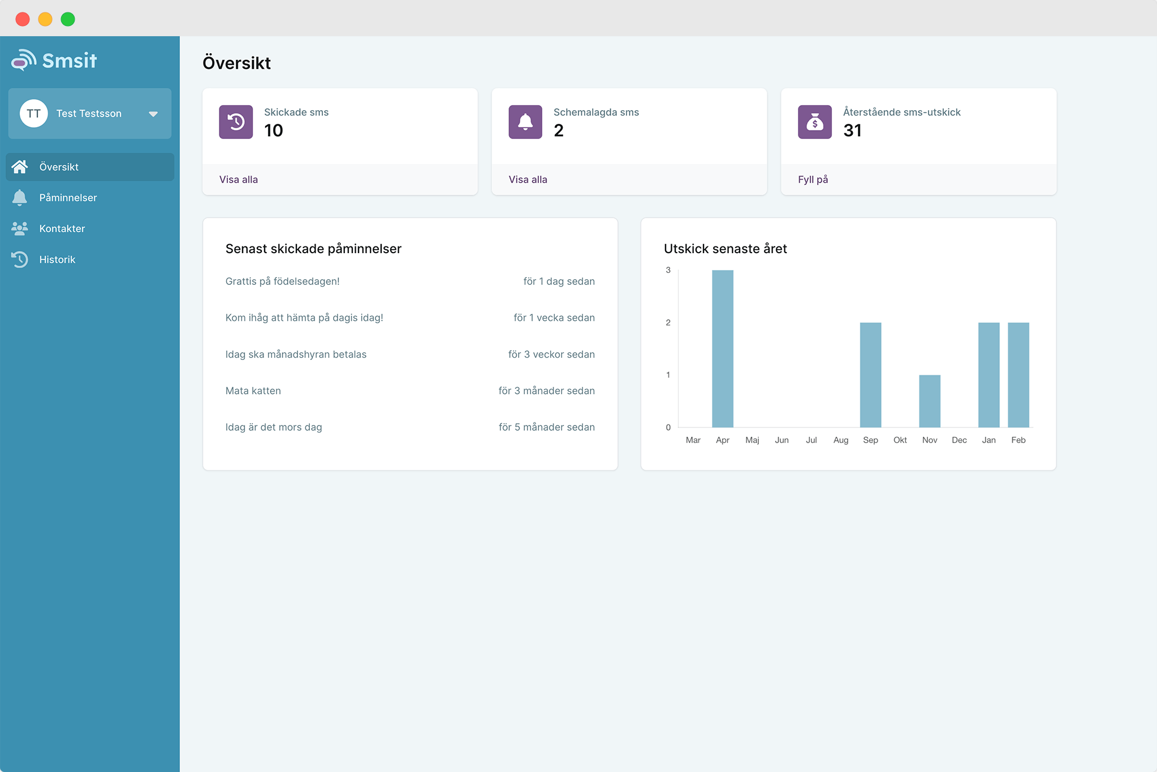Viewport: 1157px width, 772px height.
Task: Click the green macOS fullscreen button
Action: pyautogui.click(x=68, y=19)
